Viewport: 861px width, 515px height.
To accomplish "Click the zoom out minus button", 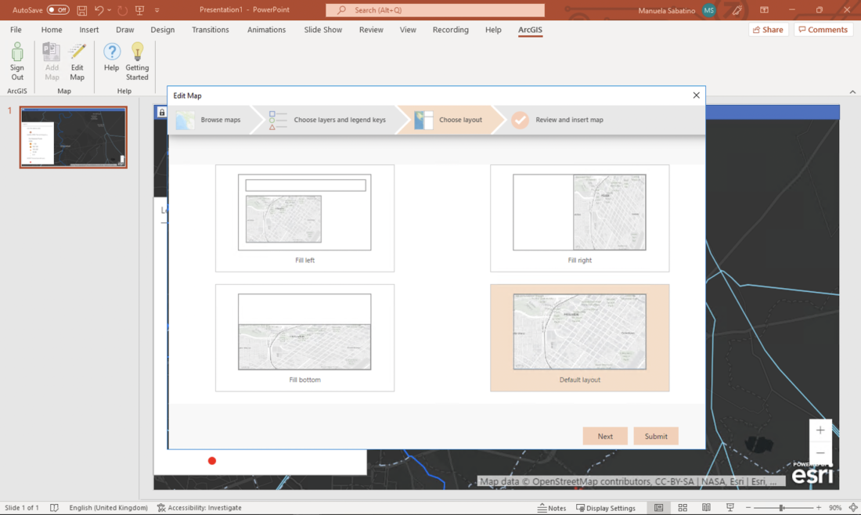I will pyautogui.click(x=748, y=508).
